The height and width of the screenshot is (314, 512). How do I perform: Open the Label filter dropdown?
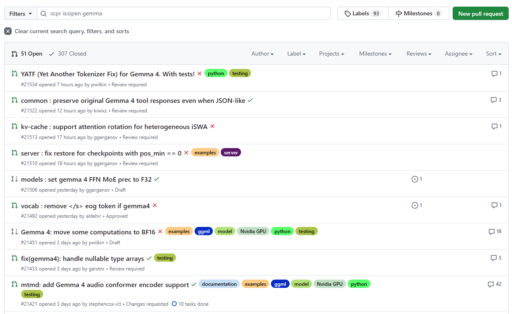(x=296, y=54)
